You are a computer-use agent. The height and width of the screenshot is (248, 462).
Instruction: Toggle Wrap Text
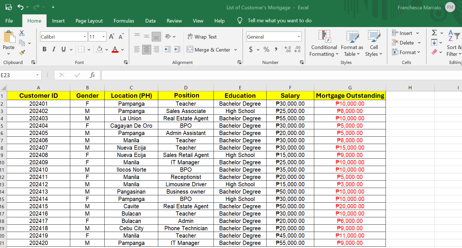(202, 37)
